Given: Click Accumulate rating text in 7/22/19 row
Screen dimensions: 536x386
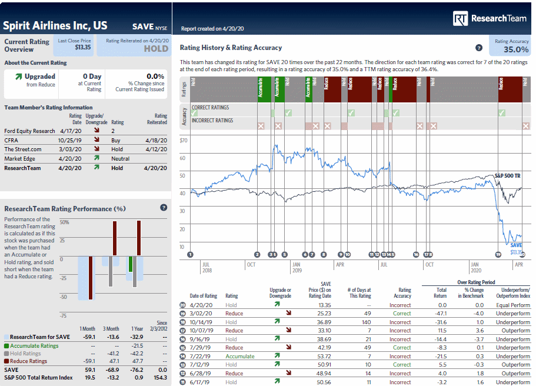Looking at the screenshot, I should tap(240, 356).
